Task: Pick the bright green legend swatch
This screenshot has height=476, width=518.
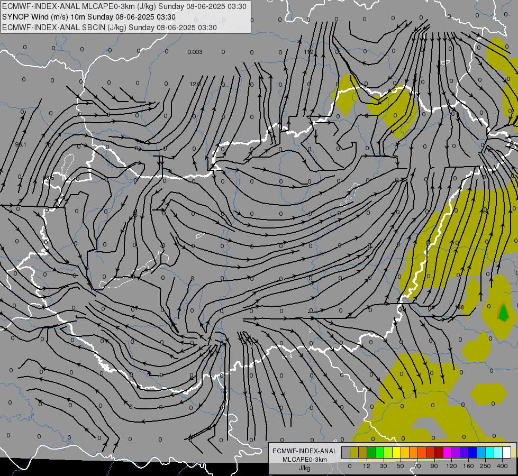Action: 379,452
